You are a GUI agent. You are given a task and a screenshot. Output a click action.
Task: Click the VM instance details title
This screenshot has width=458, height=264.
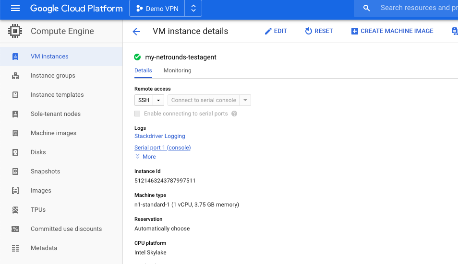click(x=191, y=31)
